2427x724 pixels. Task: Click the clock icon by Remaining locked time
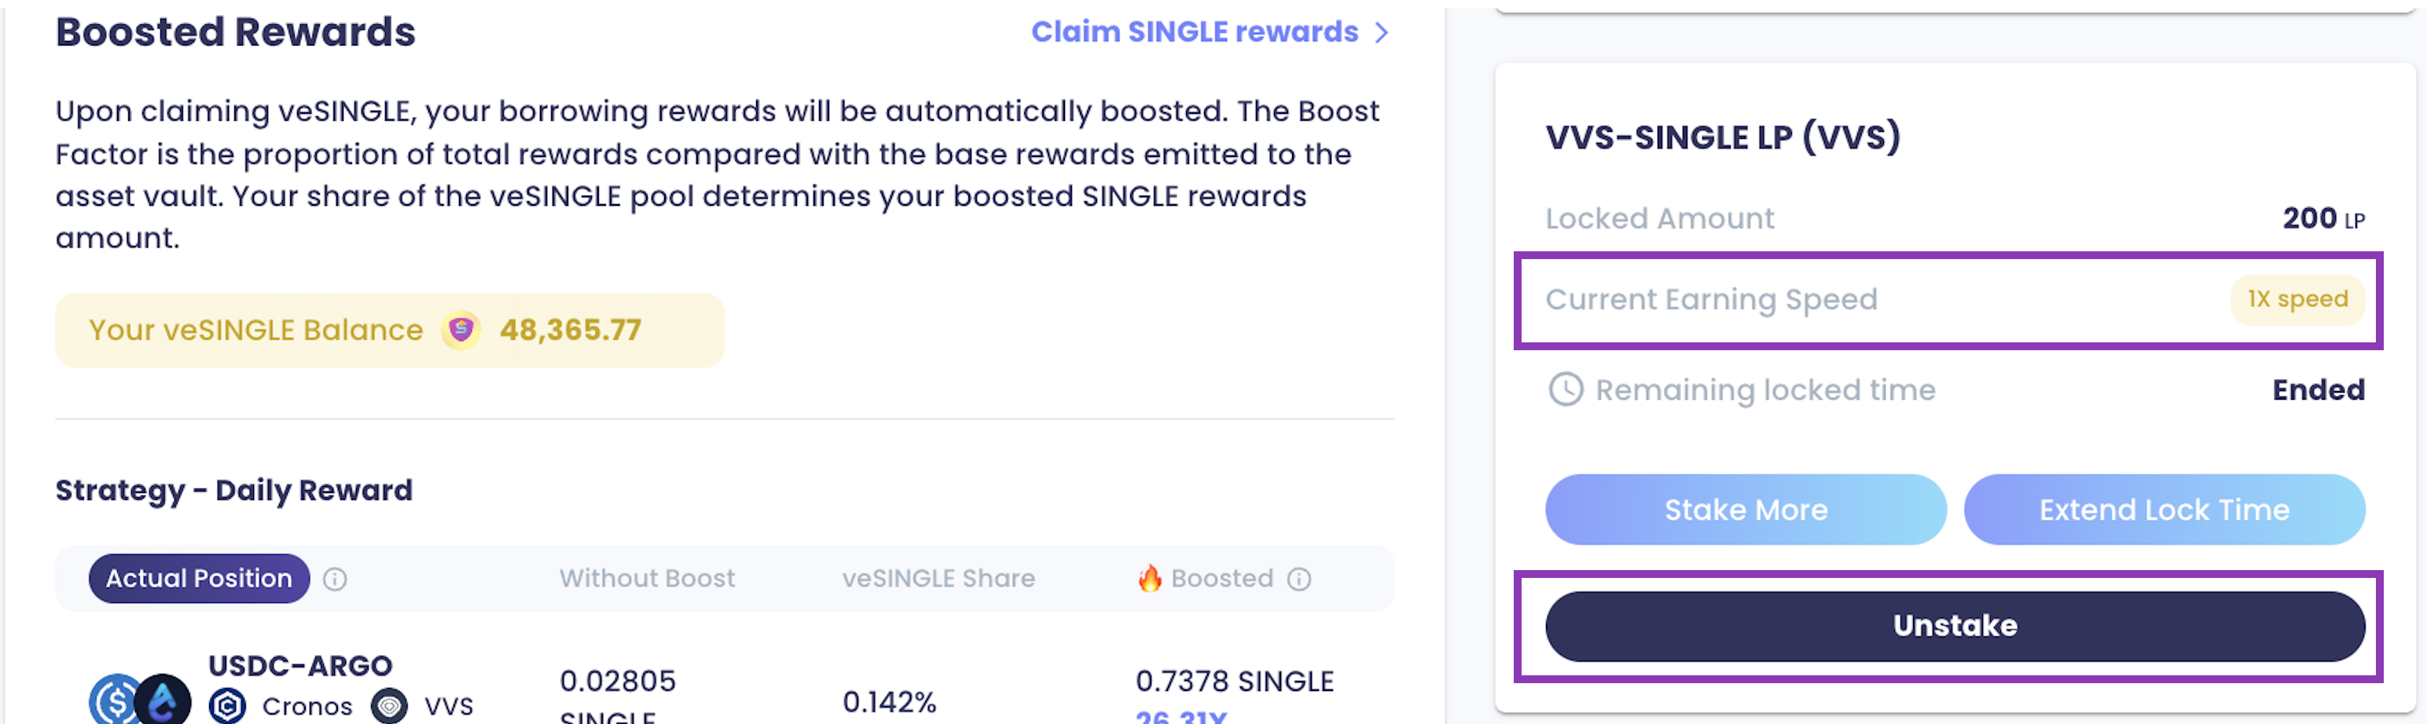point(1566,389)
